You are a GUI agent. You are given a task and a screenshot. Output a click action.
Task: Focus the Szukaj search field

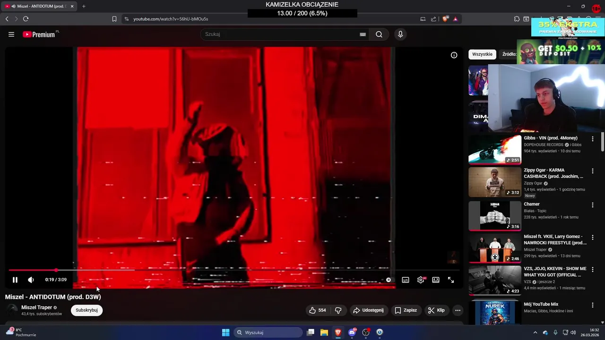click(281, 34)
